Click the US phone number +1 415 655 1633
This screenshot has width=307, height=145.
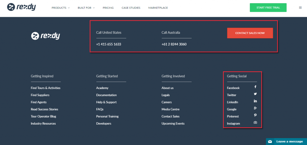tap(109, 44)
